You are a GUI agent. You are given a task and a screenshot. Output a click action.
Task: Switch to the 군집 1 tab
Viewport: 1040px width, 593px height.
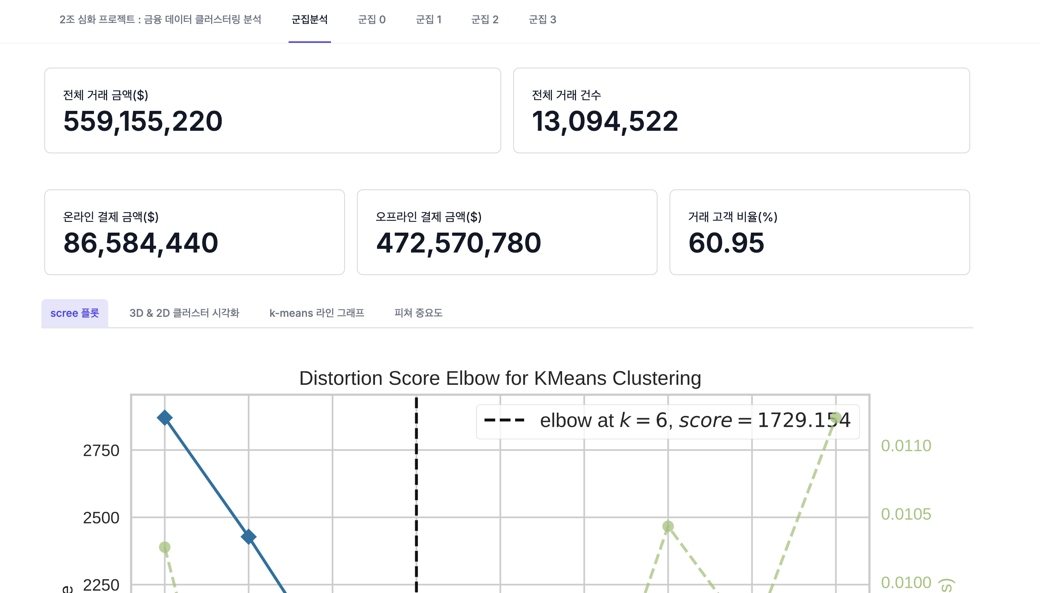click(428, 20)
